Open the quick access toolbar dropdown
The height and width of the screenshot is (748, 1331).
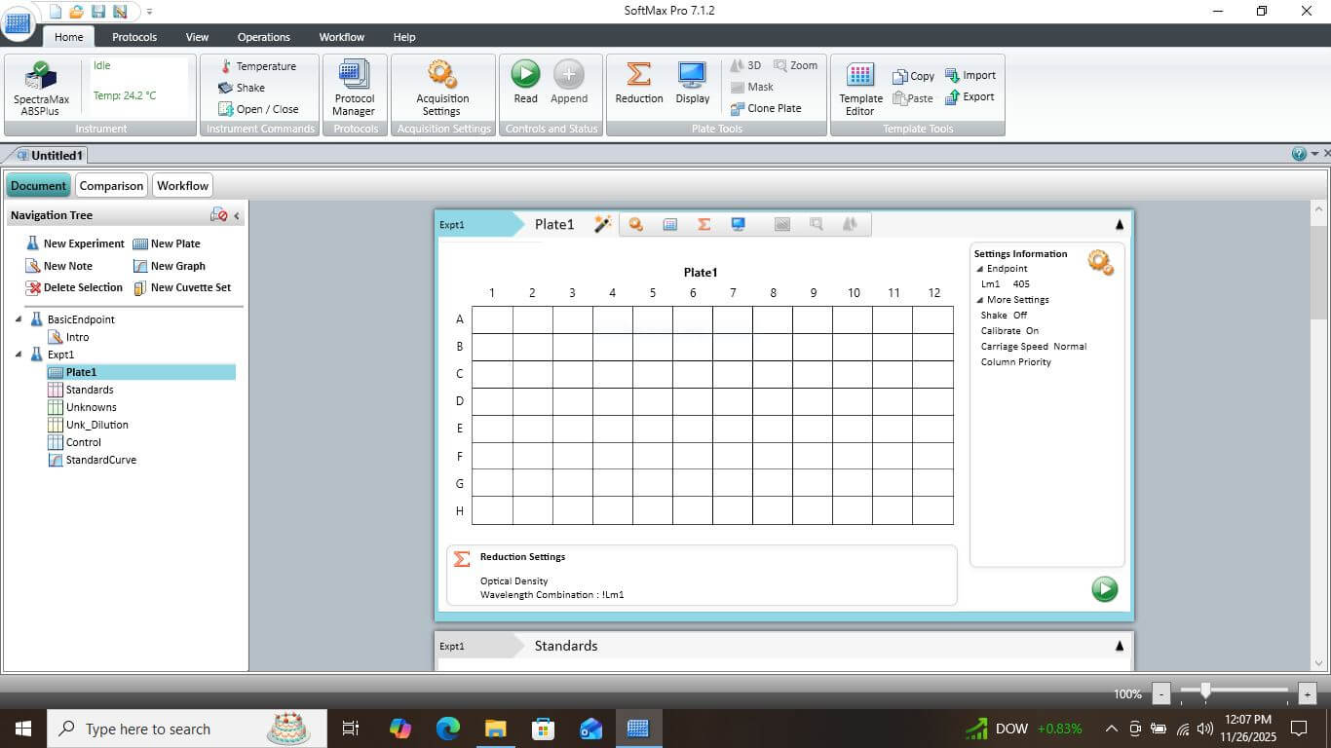pos(148,12)
